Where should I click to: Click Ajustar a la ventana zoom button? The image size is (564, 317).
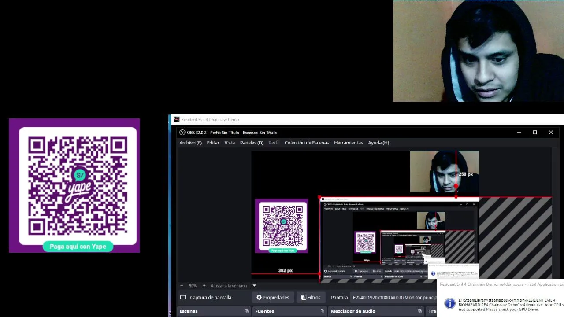point(229,286)
